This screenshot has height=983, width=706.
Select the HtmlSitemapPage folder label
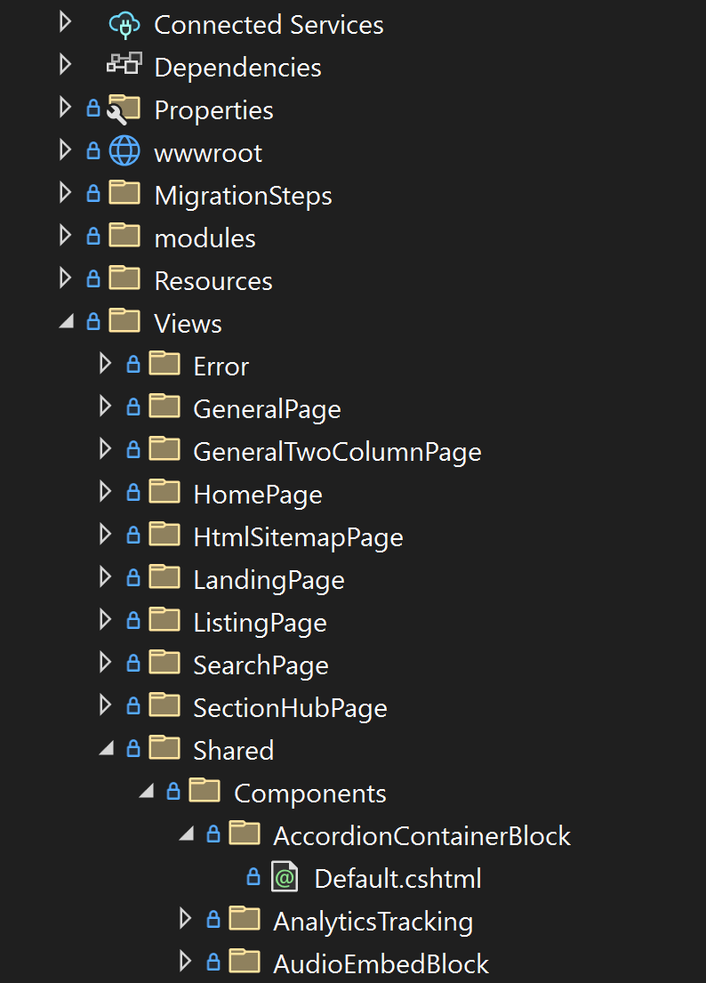coord(298,537)
